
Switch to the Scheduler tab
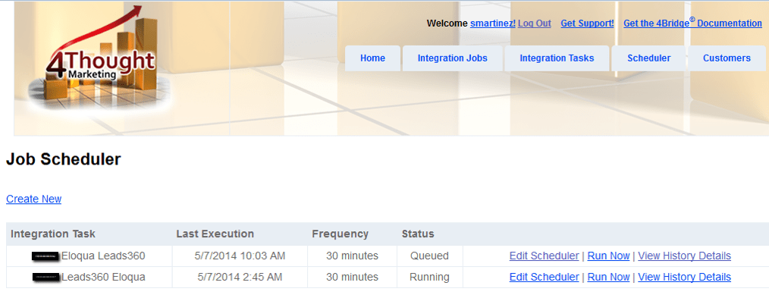pyautogui.click(x=649, y=58)
